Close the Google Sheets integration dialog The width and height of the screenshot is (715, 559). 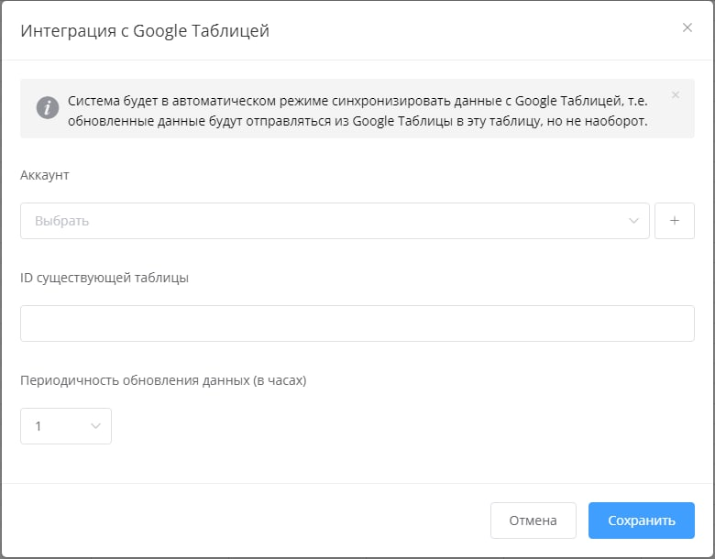coord(687,27)
